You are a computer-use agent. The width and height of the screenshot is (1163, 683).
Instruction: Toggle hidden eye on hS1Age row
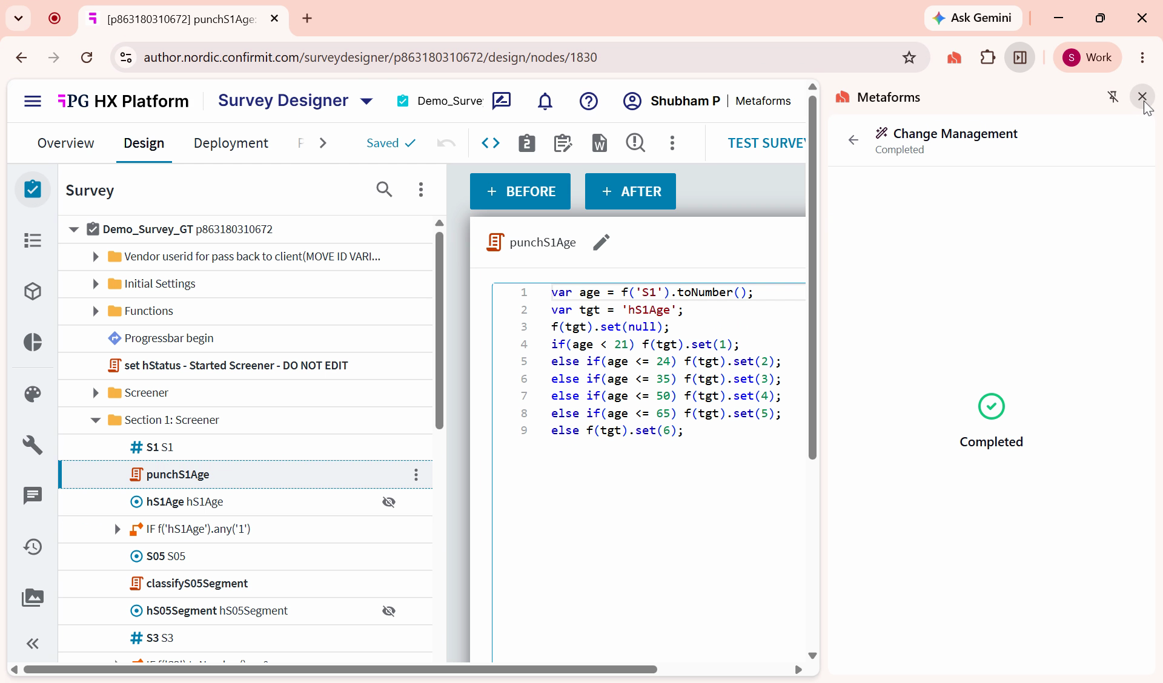pyautogui.click(x=389, y=502)
